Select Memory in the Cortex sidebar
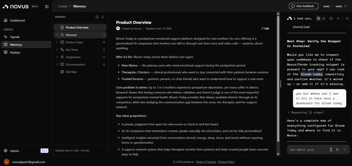The height and width of the screenshot is (166, 352). coord(26,44)
